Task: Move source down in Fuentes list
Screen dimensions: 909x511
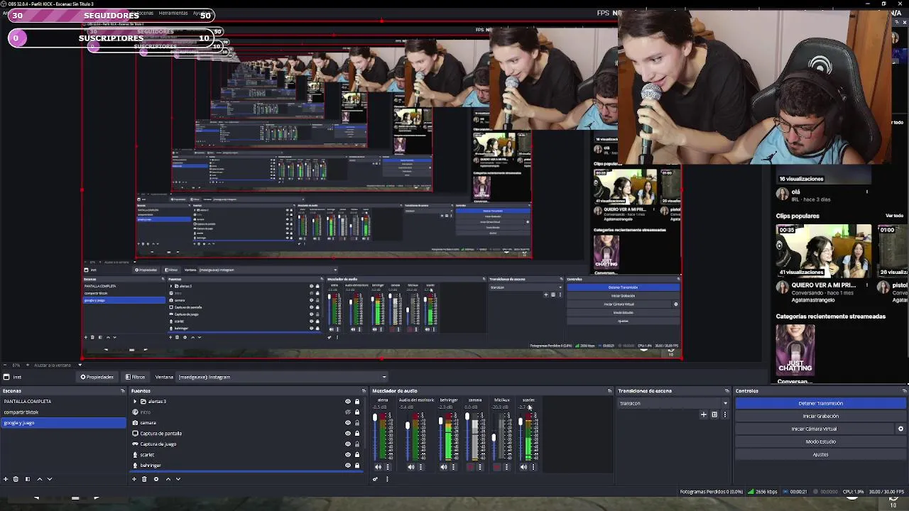Action: (x=178, y=479)
